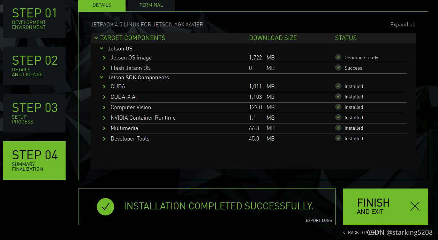
Task: Expand the Jetson OS image row
Action: click(x=104, y=58)
